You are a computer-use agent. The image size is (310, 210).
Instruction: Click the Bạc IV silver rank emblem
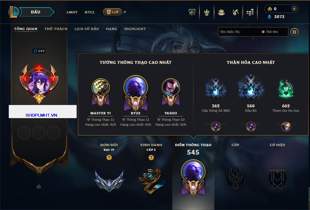tap(109, 181)
